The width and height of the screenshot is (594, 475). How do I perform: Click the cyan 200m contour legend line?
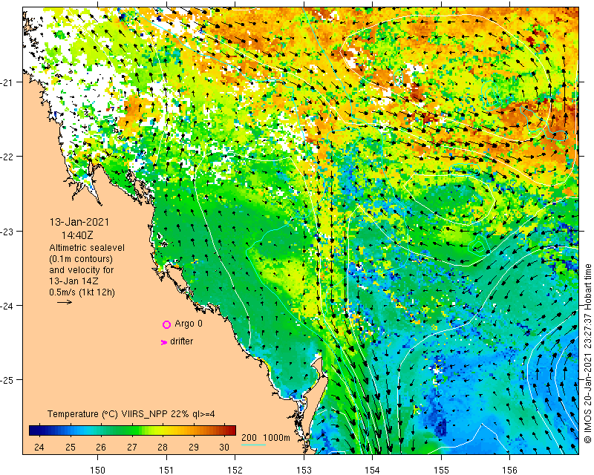coord(253,445)
